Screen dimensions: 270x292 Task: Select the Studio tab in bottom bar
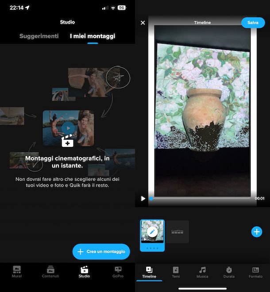[84, 272]
